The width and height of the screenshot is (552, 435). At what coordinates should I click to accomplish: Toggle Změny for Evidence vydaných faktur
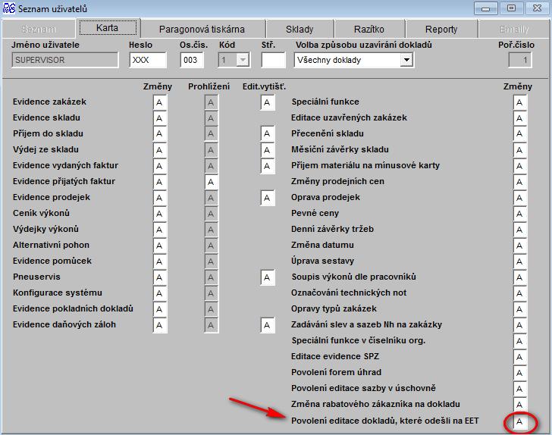(160, 166)
